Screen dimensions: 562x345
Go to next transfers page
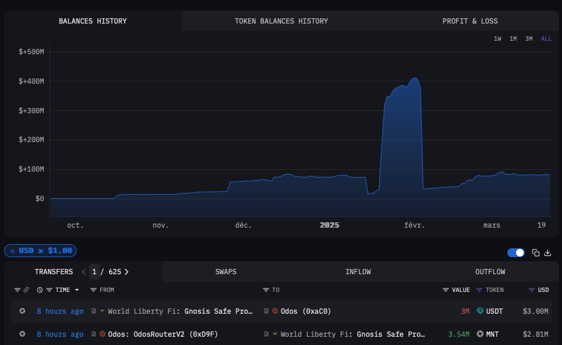tap(127, 272)
